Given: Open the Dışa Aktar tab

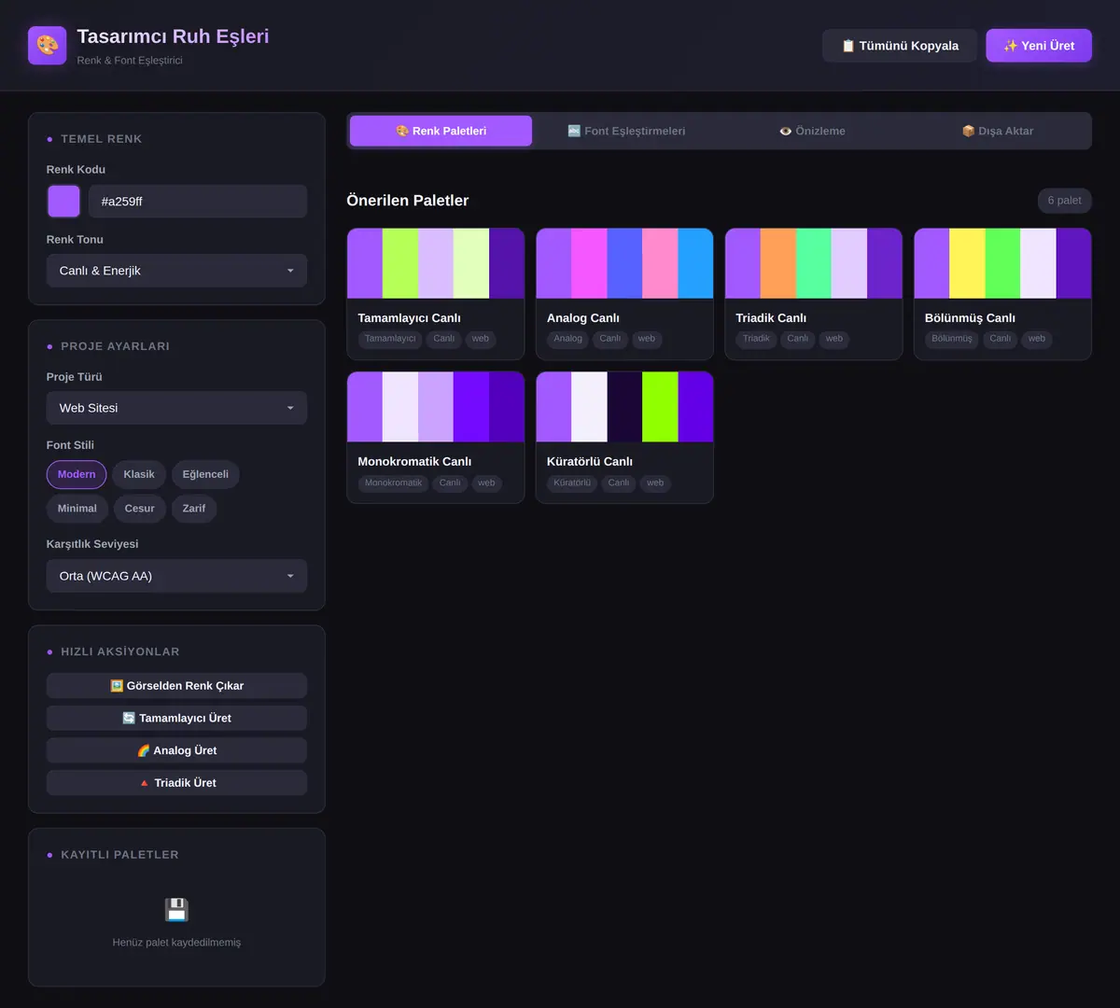Looking at the screenshot, I should (x=997, y=132).
